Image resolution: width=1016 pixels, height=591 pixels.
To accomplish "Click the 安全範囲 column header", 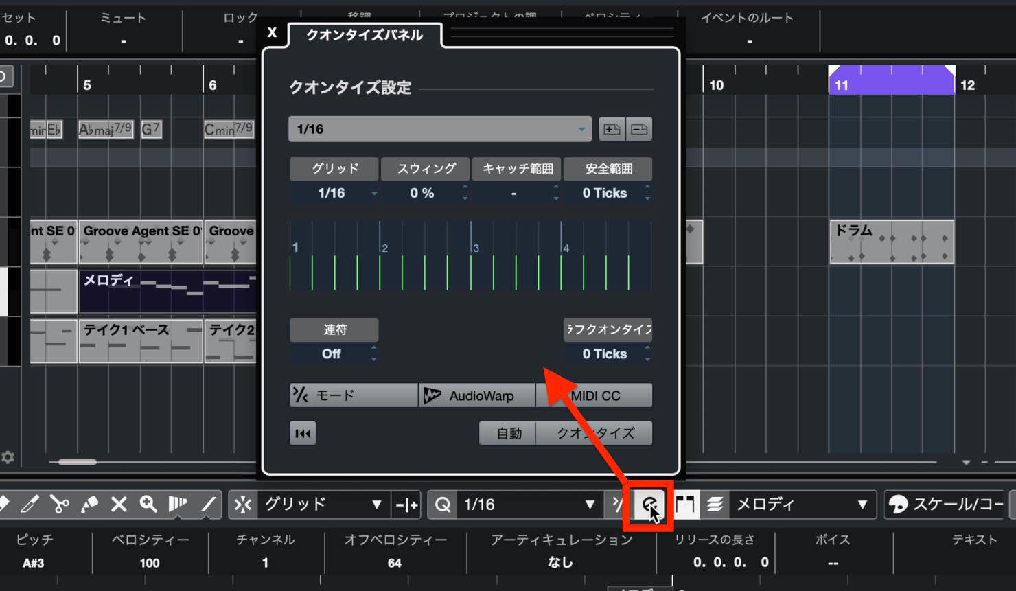I will (x=608, y=168).
